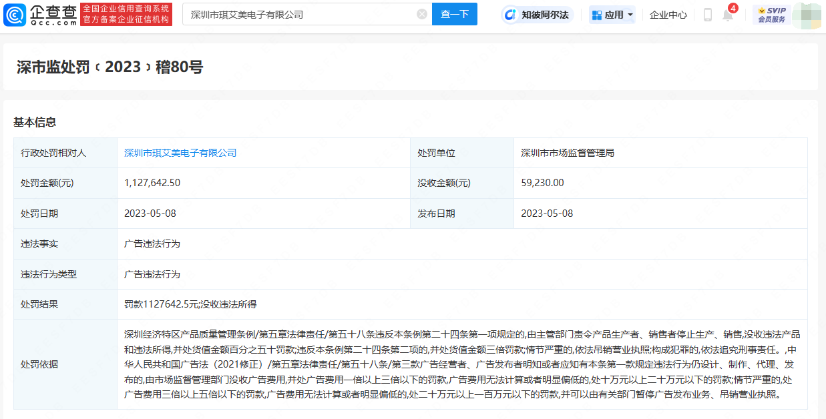
Task: Click the 应用 grid icon
Action: click(597, 15)
